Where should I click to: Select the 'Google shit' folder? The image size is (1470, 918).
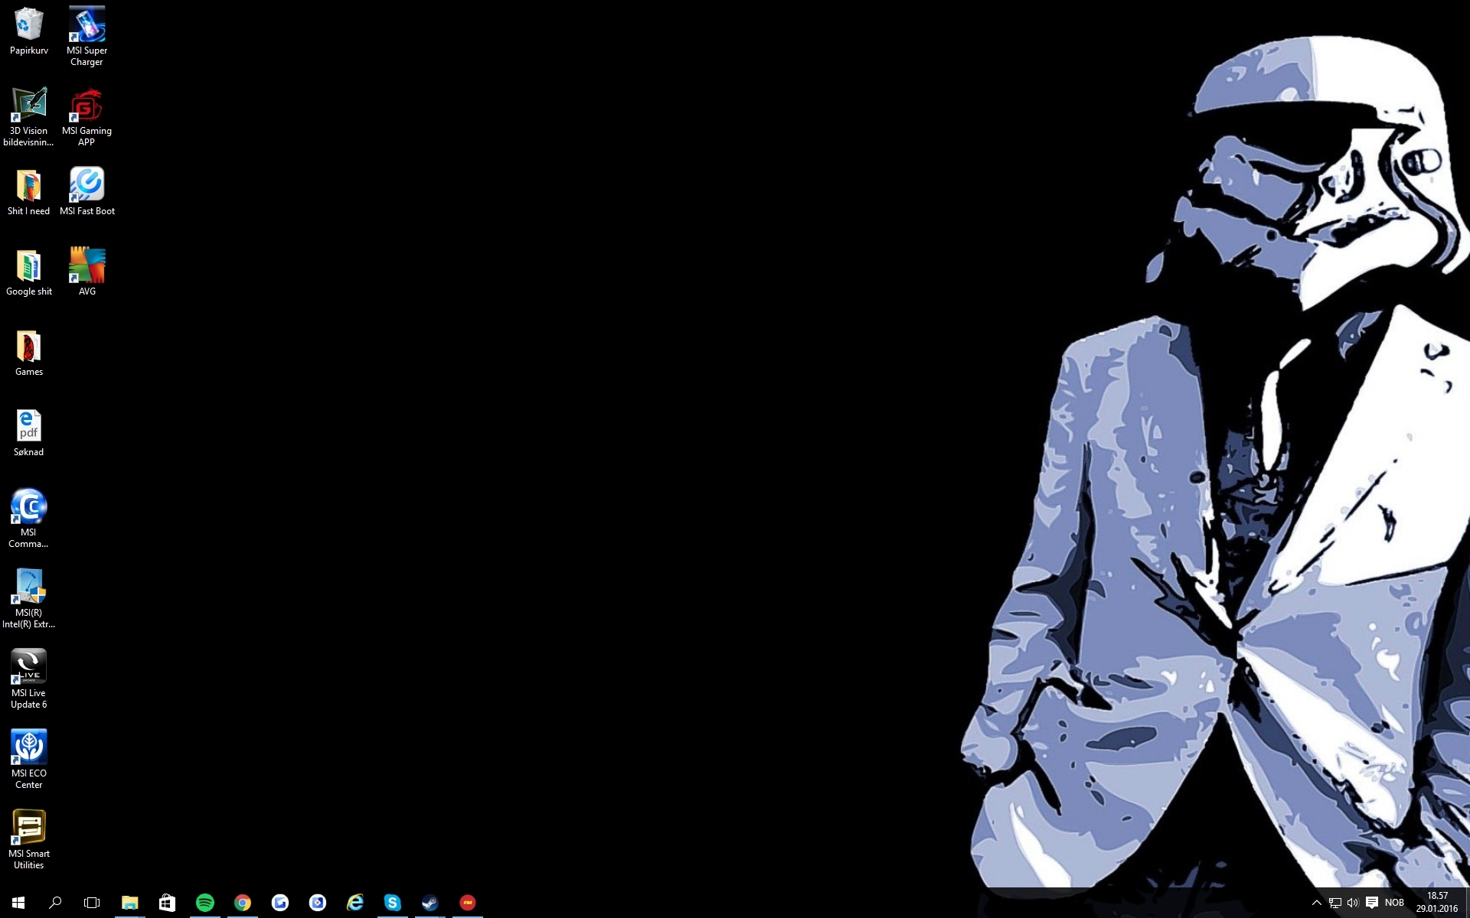29,272
